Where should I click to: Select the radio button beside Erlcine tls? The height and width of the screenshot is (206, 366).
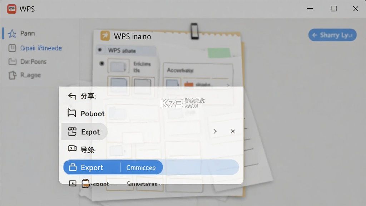[x=102, y=63]
